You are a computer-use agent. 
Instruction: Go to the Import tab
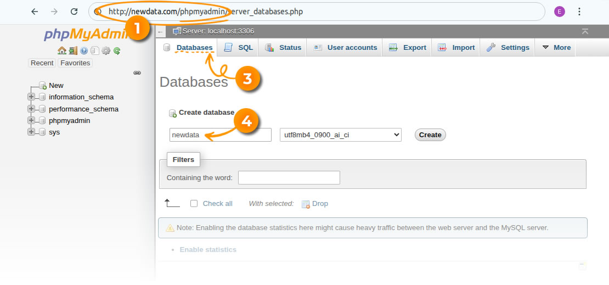point(456,47)
